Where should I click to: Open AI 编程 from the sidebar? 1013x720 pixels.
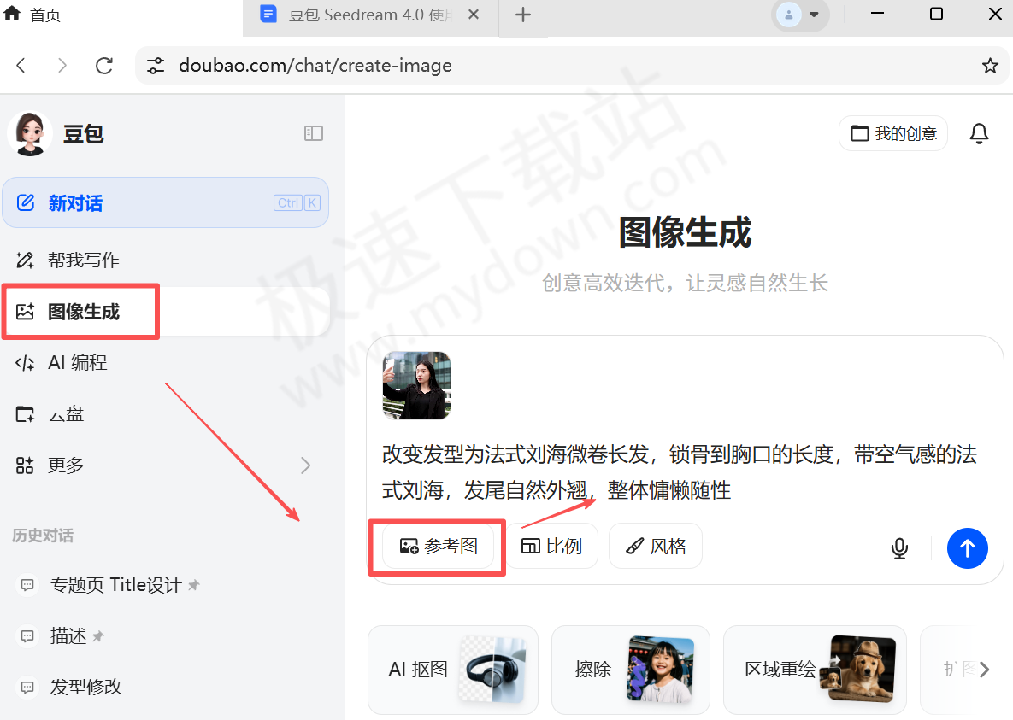coord(81,362)
